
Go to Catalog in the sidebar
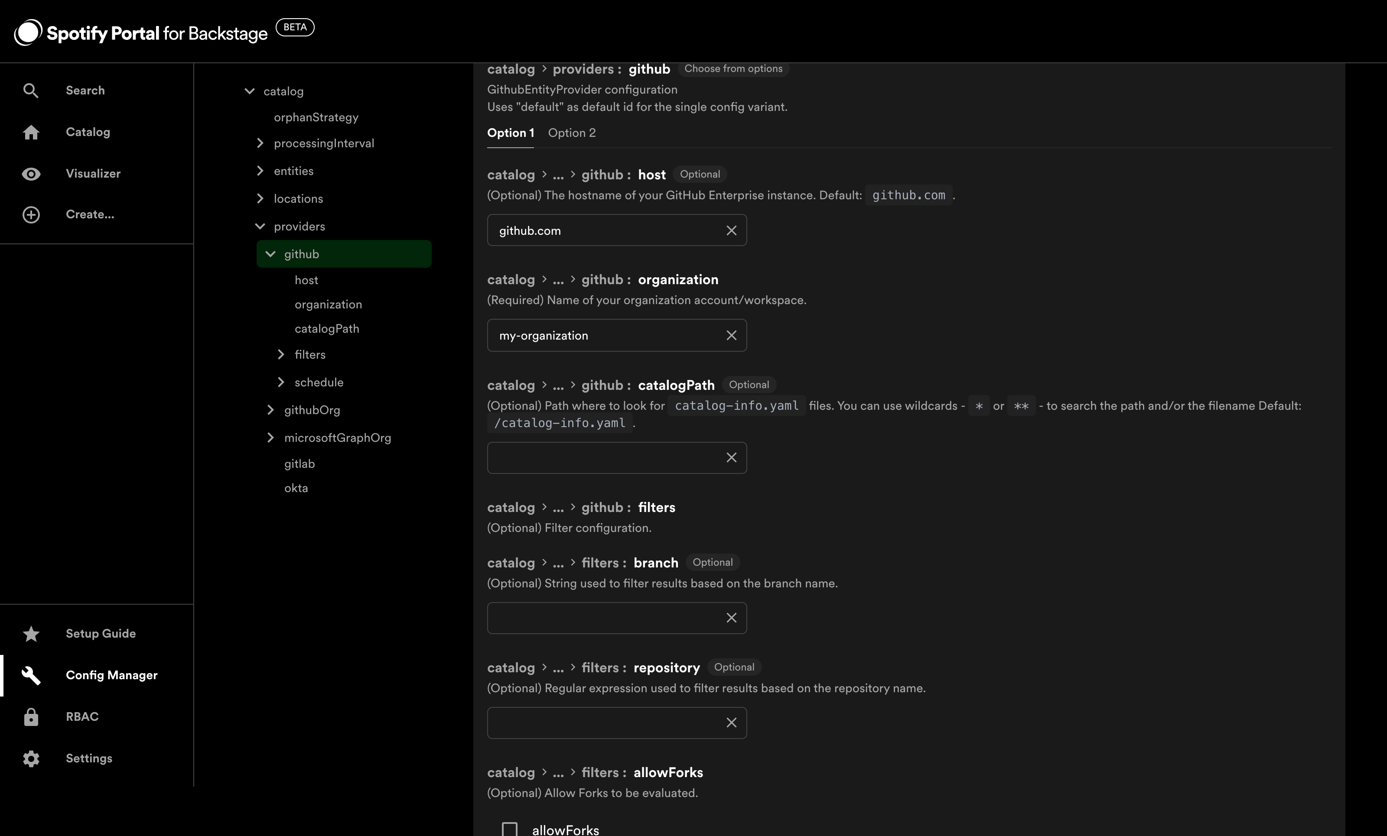click(x=88, y=132)
